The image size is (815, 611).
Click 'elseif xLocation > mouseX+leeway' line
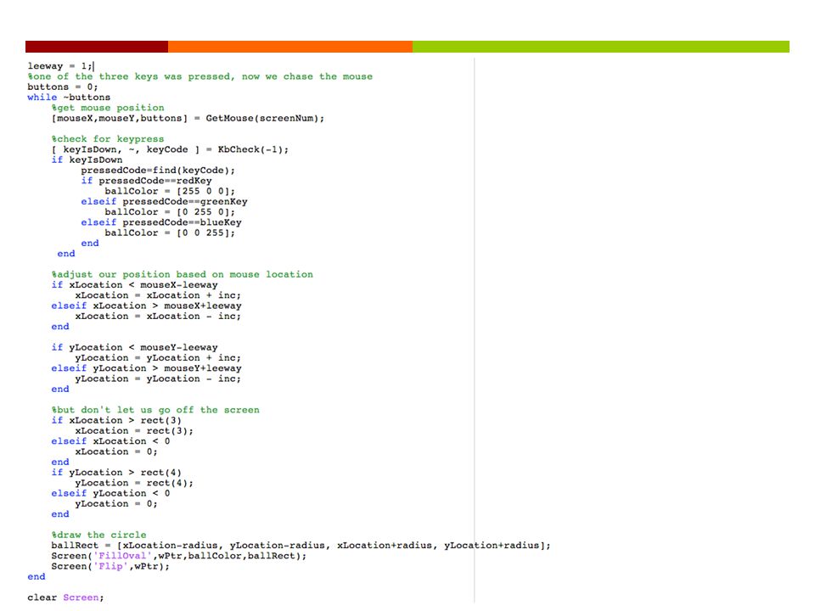coord(146,305)
